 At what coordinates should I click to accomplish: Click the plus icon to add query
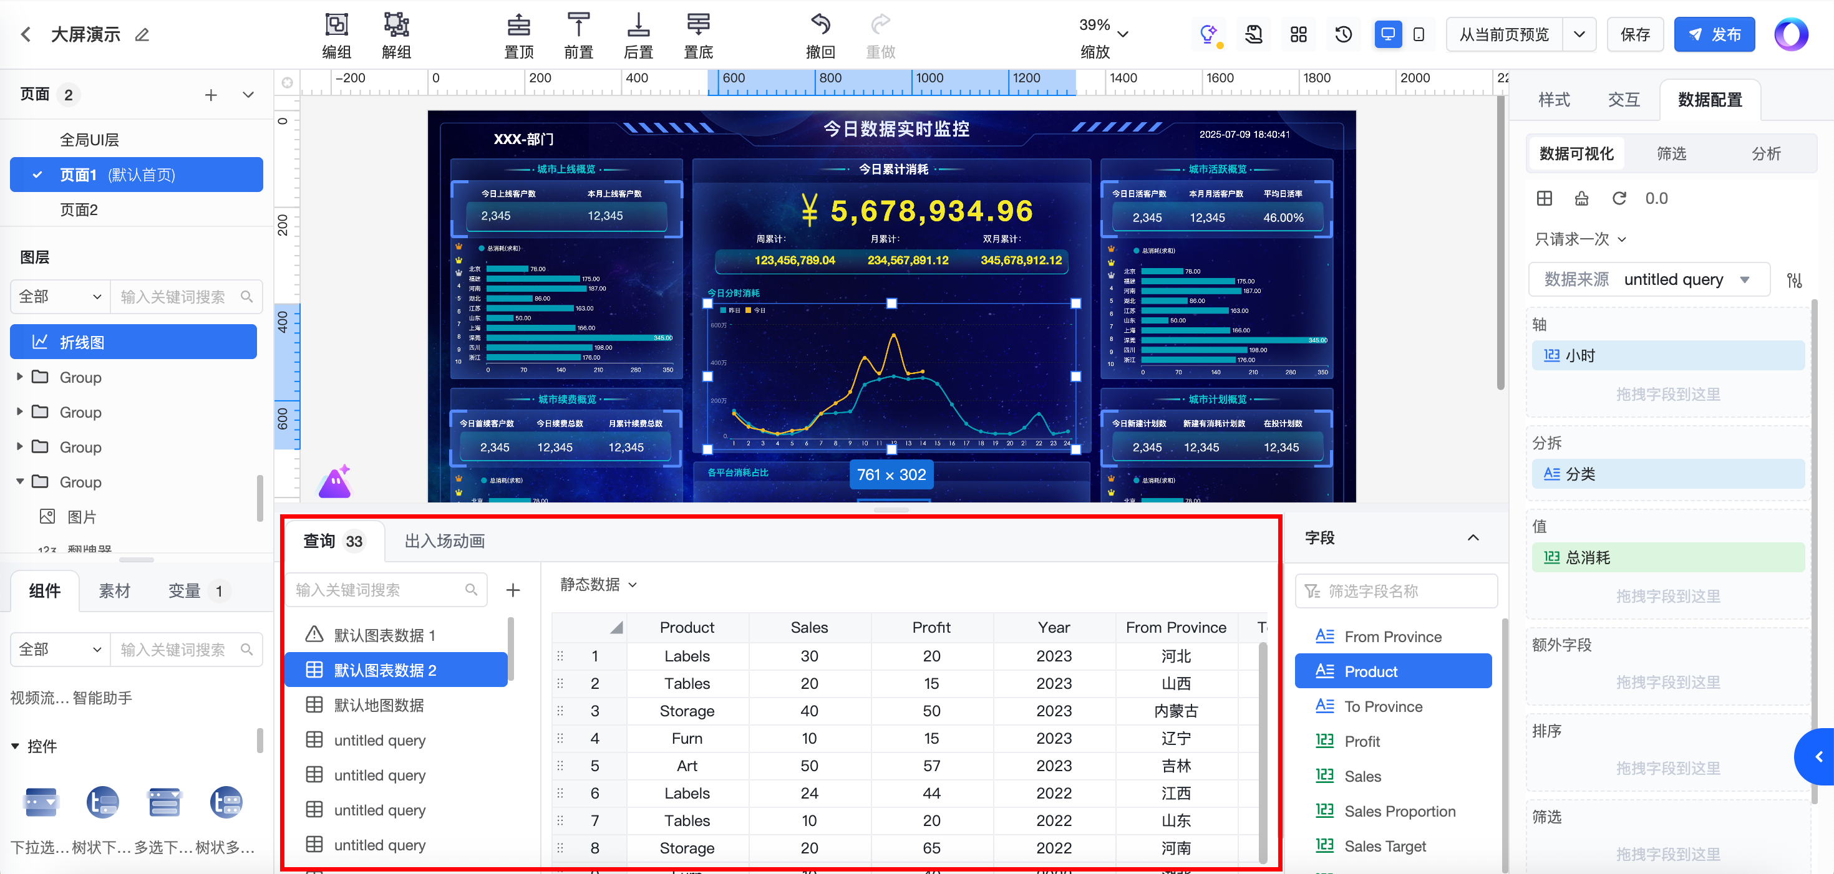[513, 590]
